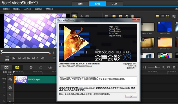Viewport: 178px width, 104px height.
Task: Toggle lock for the Voice track
Action: pyautogui.click(x=4, y=101)
